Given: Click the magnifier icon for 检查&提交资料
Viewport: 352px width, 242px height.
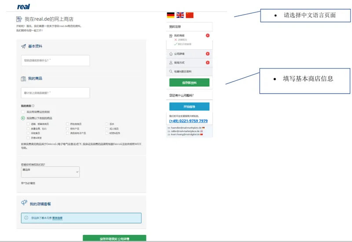Looking at the screenshot, I should tap(171, 72).
